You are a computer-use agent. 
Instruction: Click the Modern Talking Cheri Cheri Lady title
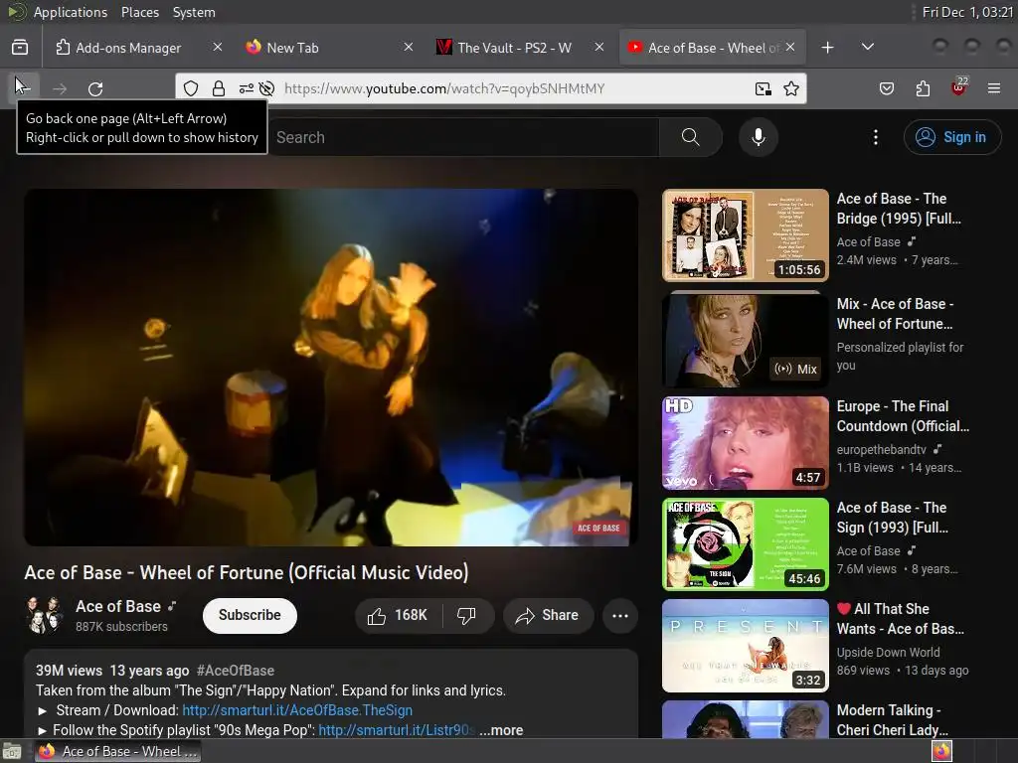pyautogui.click(x=894, y=720)
